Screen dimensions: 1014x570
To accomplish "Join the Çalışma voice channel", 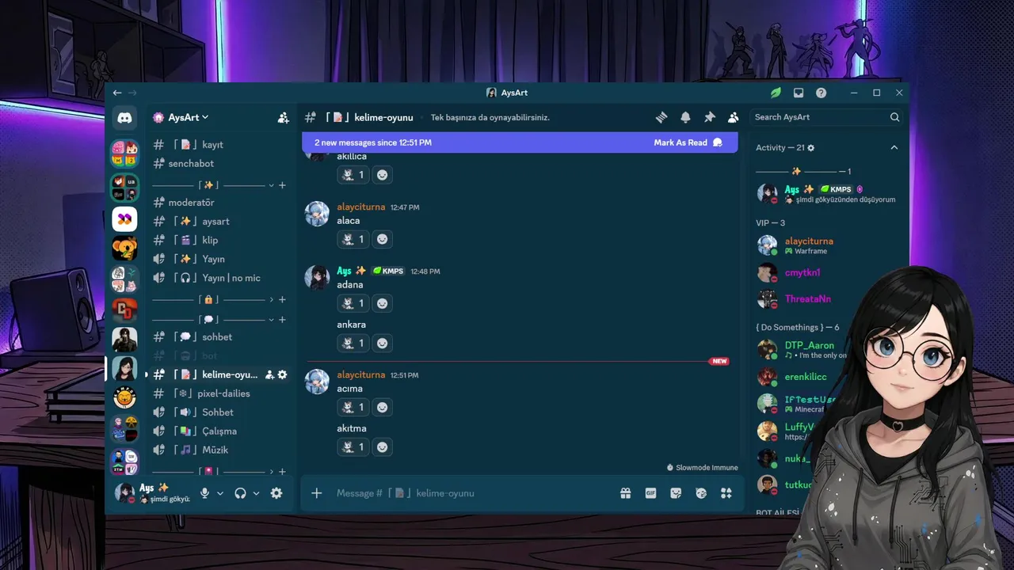I will (219, 431).
